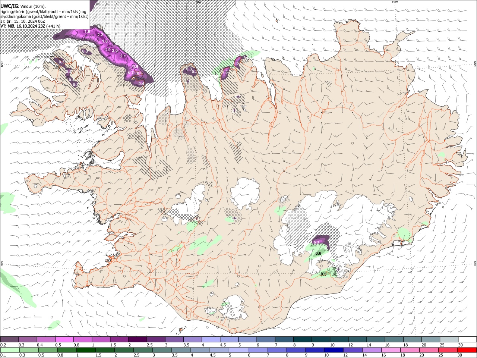This screenshot has width=477, height=358.
Task: Click the 1.9 snowfall value on the map
Action: (x=108, y=50)
